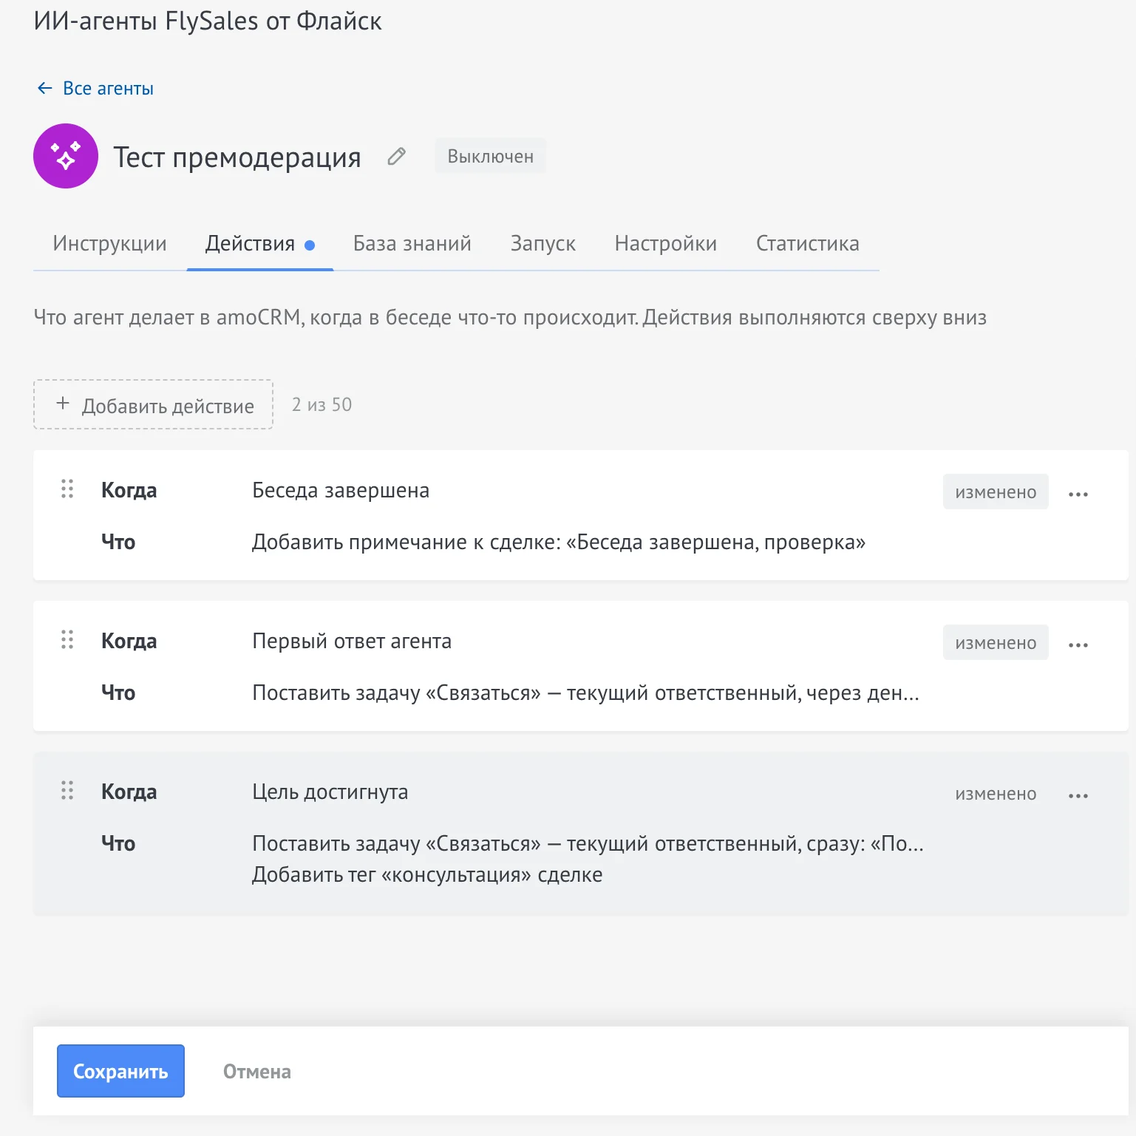Go to the Запуск tab
The image size is (1136, 1136).
click(x=543, y=243)
